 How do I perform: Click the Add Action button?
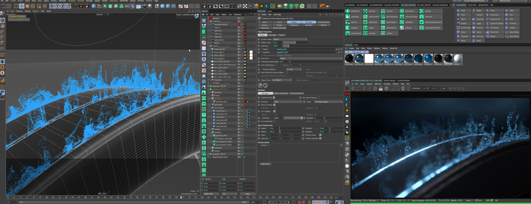click(x=265, y=164)
